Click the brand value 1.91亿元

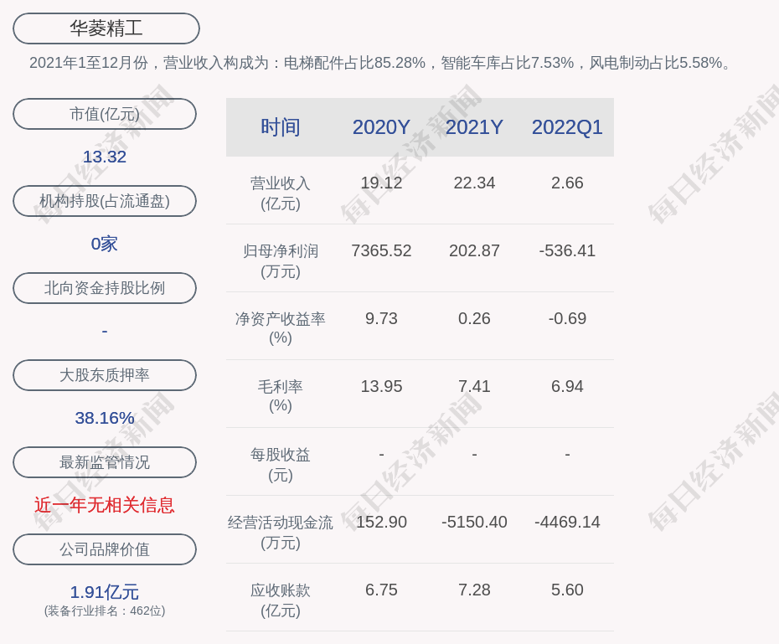(x=105, y=592)
